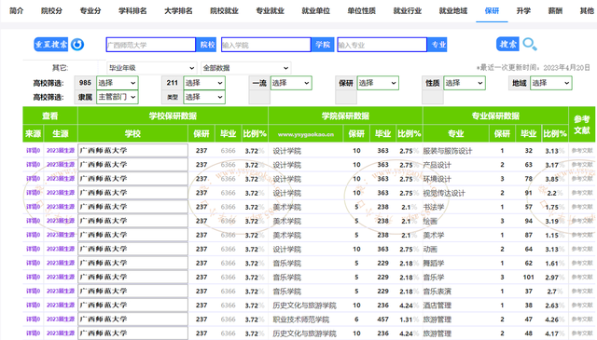Image resolution: width=597 pixels, height=340 pixels.
Task: Go to the 学科排名 tab
Action: [x=132, y=10]
